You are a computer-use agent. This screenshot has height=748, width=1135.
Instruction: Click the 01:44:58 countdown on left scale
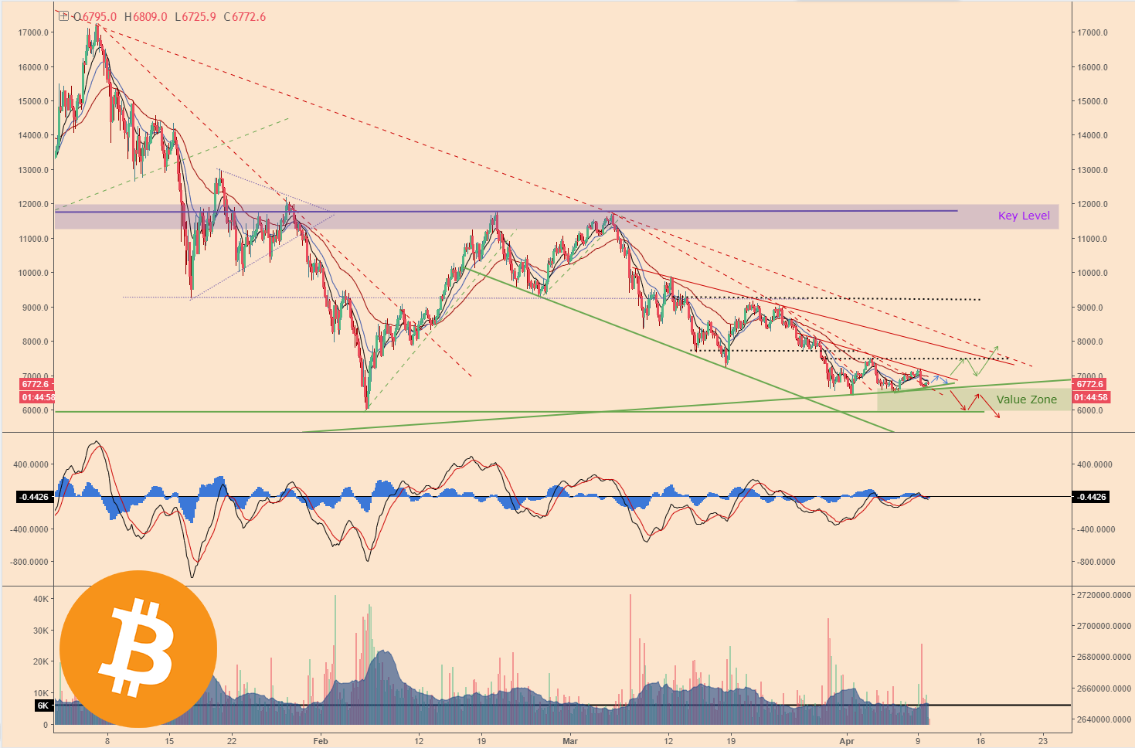(37, 397)
